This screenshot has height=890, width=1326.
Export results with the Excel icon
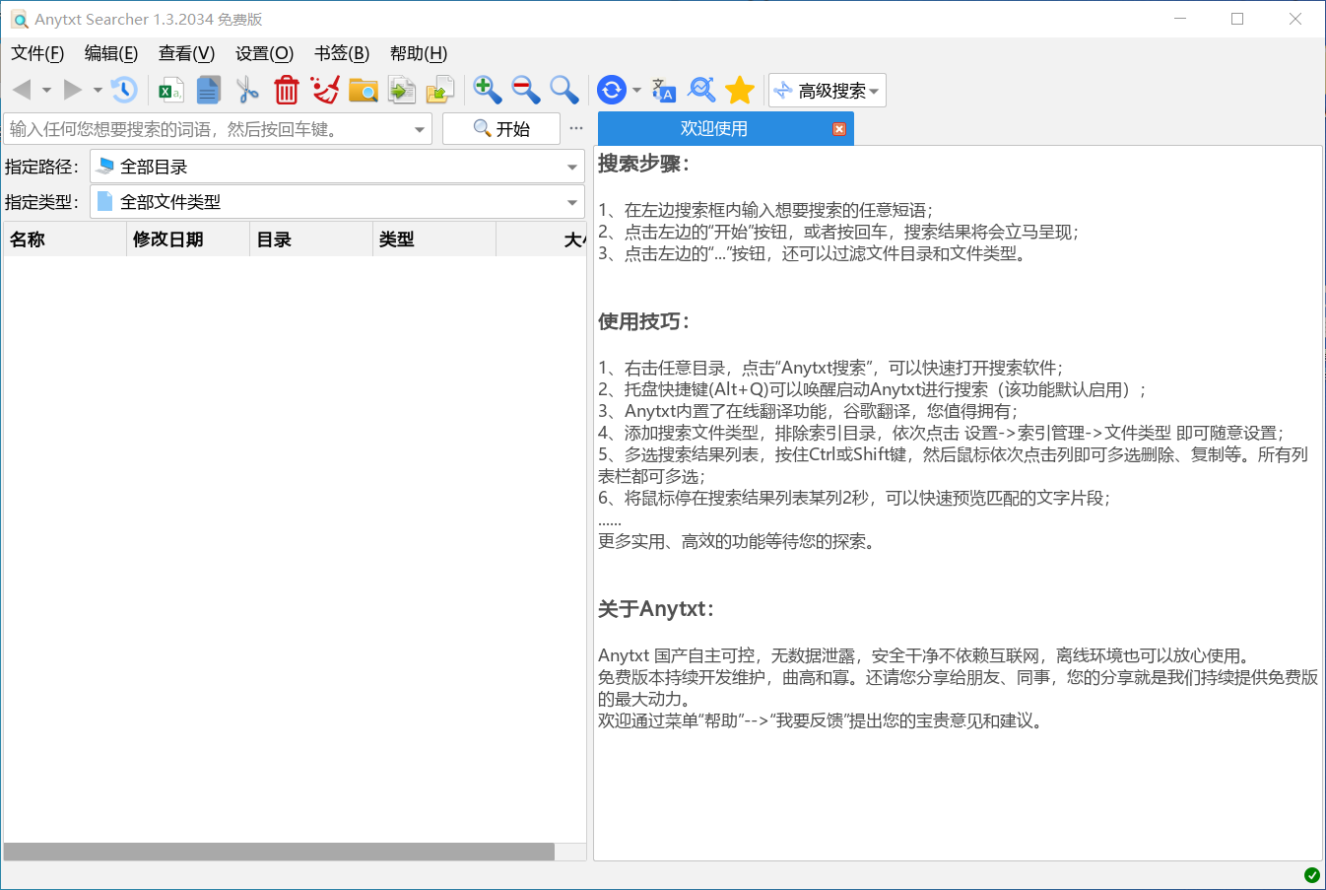(x=171, y=91)
